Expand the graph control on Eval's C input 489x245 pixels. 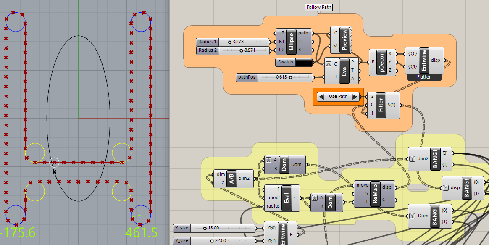[328, 64]
